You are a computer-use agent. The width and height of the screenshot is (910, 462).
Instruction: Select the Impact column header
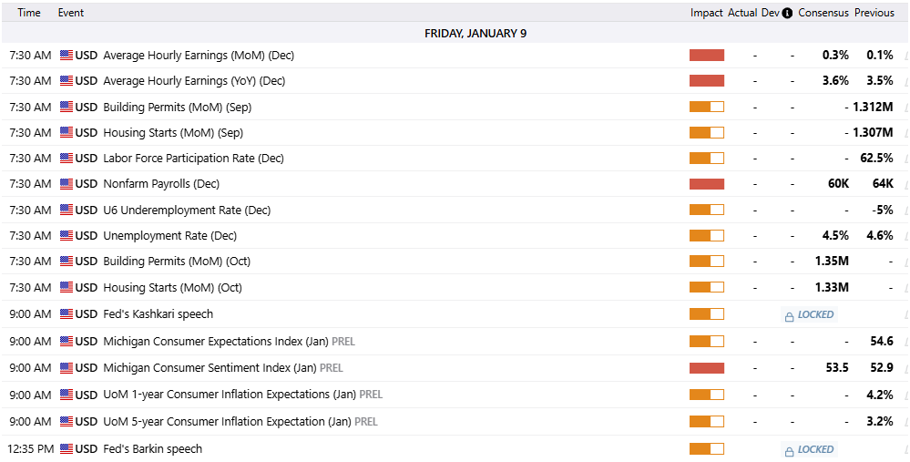tap(706, 13)
